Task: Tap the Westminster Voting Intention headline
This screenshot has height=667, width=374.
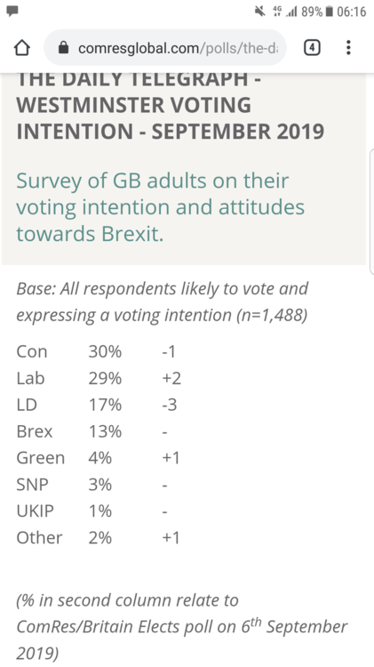Action: pos(170,106)
